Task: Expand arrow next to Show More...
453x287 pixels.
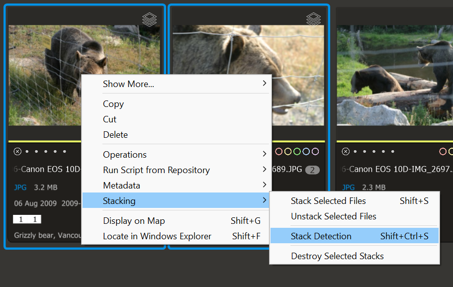Action: pos(265,83)
